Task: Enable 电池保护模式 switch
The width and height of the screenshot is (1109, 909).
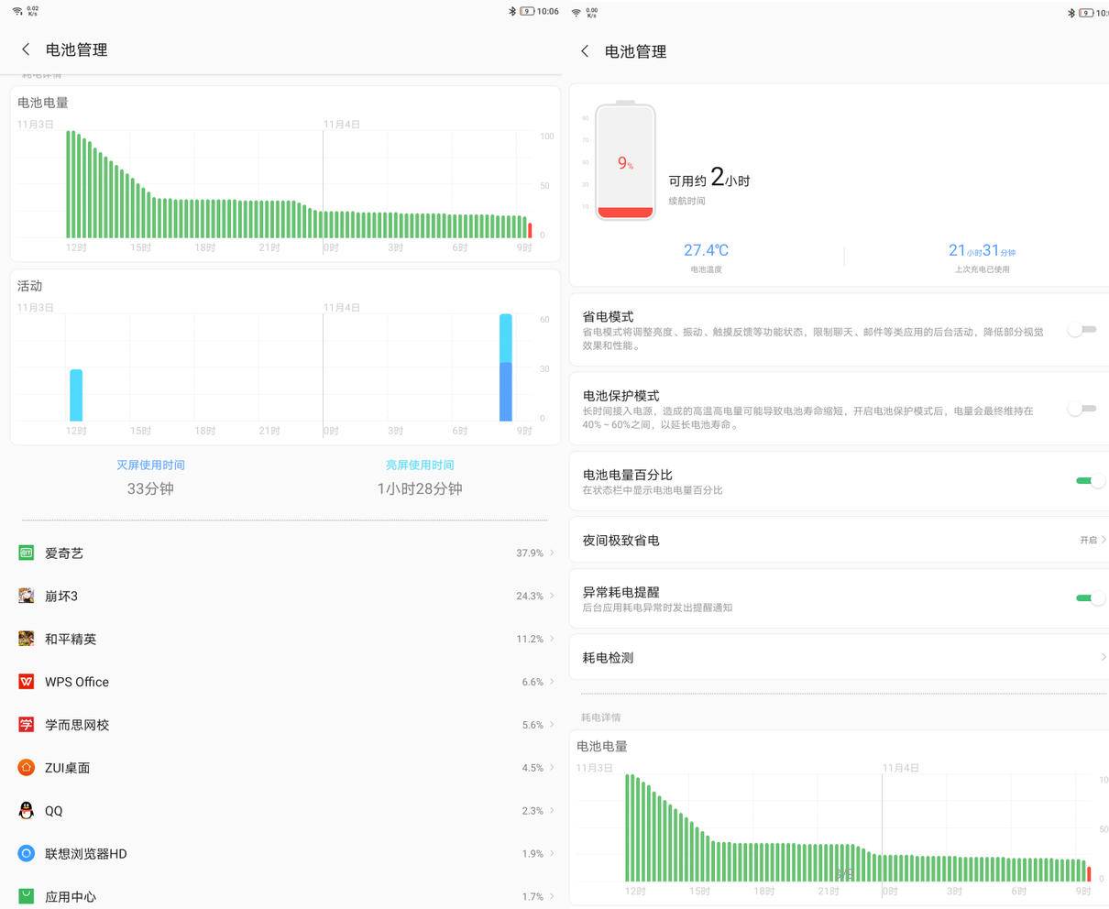Action: pos(1082,409)
